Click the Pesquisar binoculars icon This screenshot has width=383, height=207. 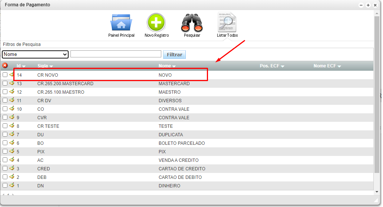[x=192, y=23]
